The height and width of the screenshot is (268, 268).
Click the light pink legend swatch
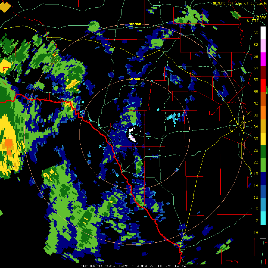tap(263, 46)
